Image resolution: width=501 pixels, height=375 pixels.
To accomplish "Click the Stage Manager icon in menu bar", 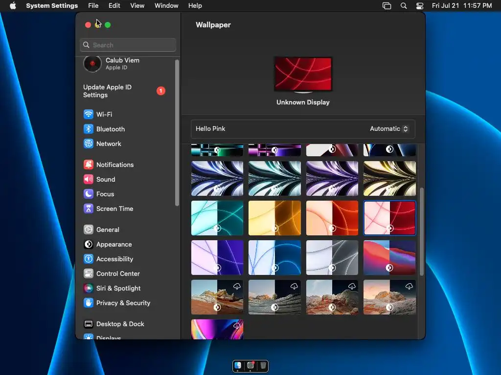I will tap(387, 6).
